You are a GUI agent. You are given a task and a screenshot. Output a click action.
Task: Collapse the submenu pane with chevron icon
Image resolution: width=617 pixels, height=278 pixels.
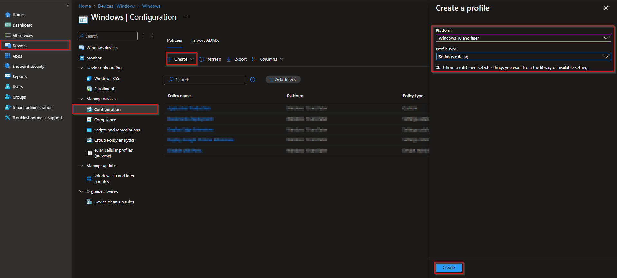pyautogui.click(x=152, y=36)
